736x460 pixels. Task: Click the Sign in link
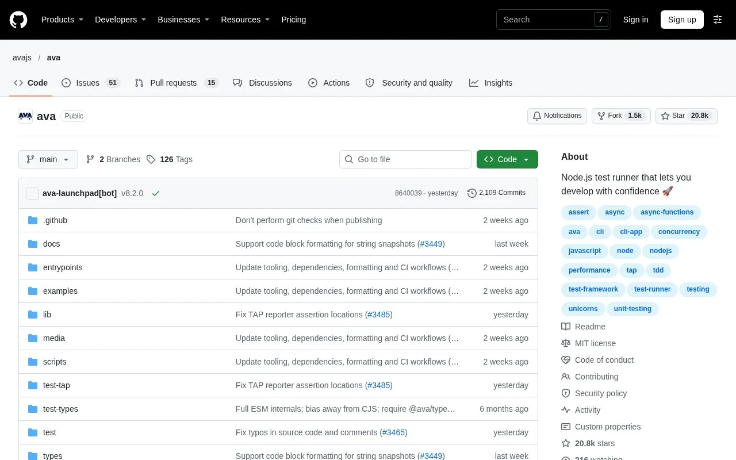pyautogui.click(x=635, y=20)
